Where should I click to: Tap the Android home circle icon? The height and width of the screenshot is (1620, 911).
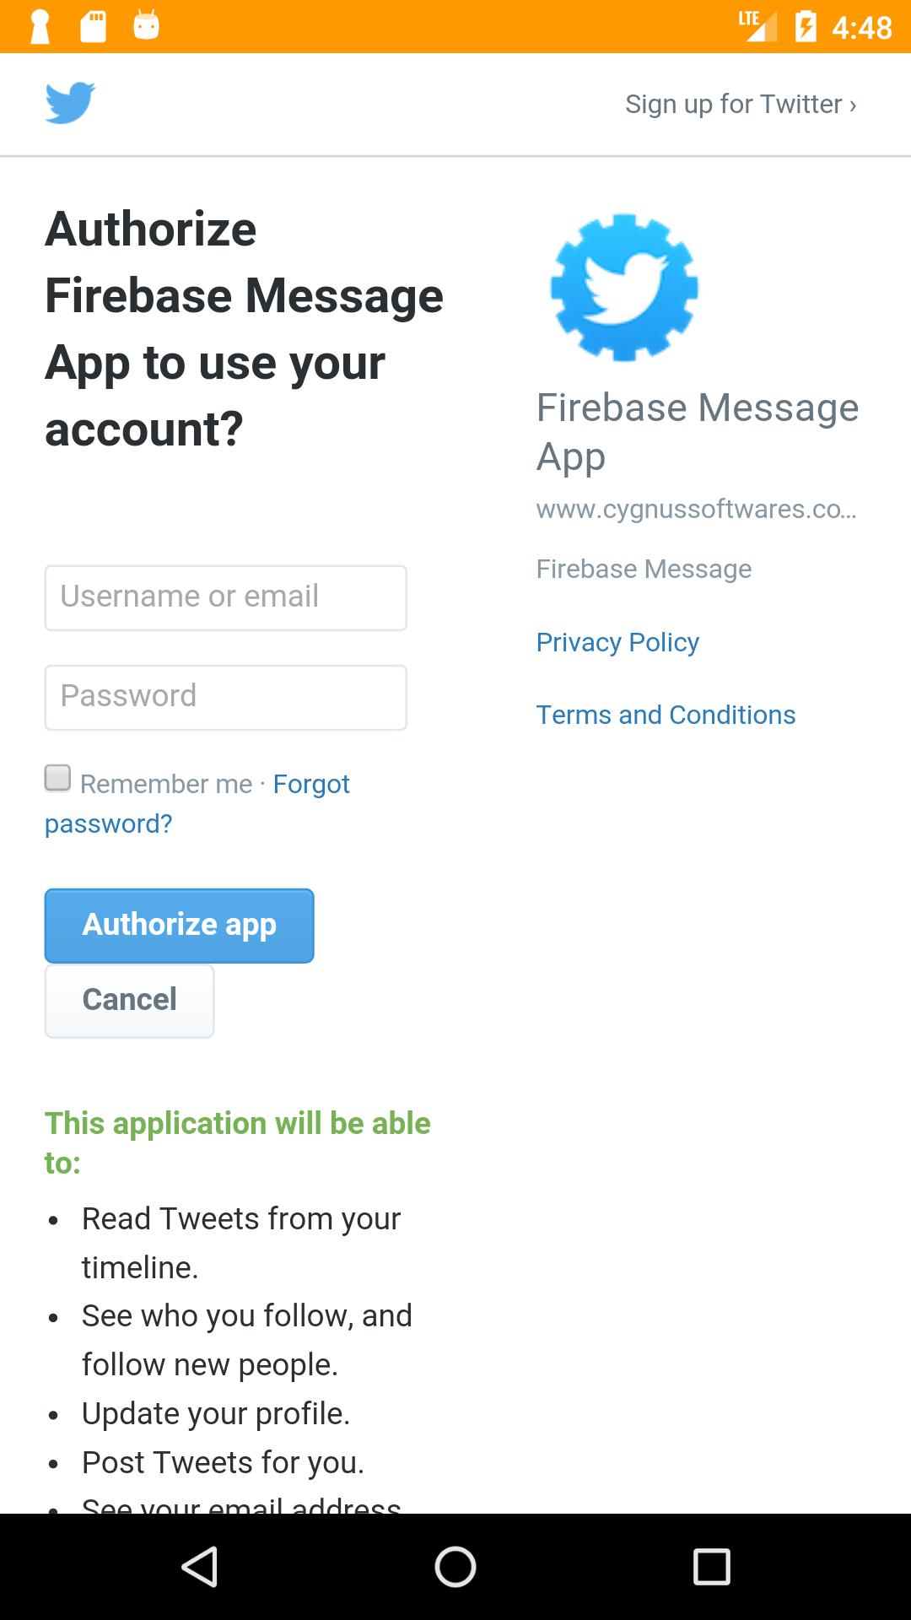(455, 1567)
